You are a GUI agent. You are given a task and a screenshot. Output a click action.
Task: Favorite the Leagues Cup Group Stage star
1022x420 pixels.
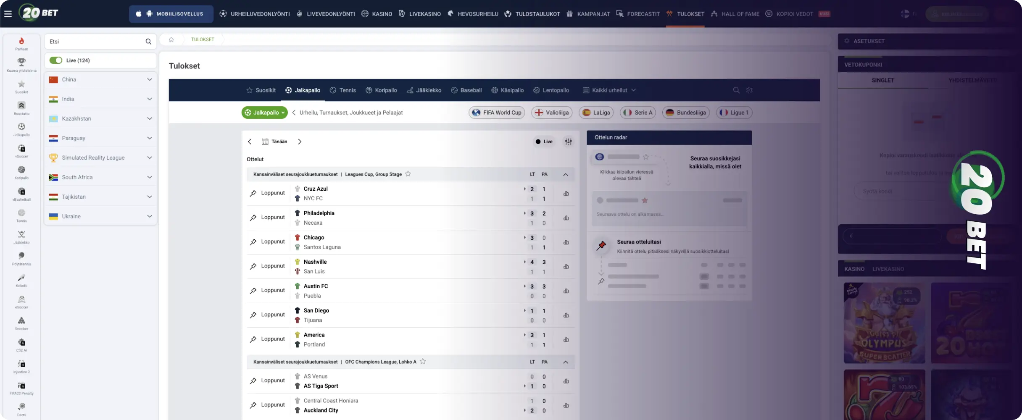(408, 174)
